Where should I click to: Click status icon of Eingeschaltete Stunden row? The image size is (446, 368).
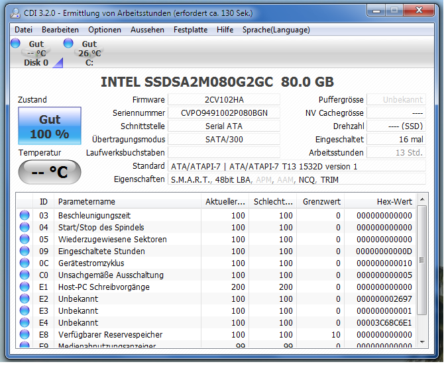click(25, 251)
